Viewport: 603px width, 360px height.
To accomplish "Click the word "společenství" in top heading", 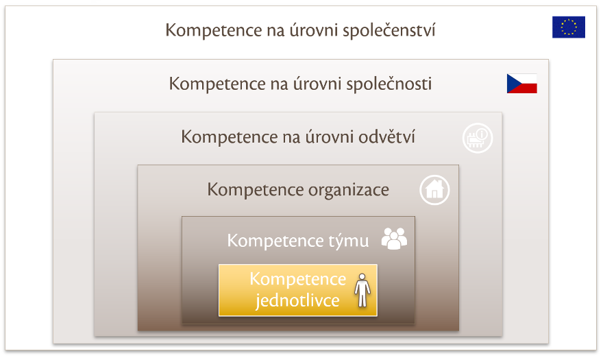I will point(389,31).
